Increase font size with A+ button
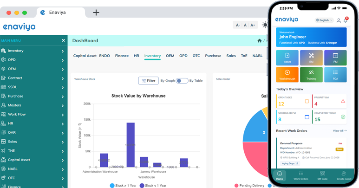 coord(253,25)
